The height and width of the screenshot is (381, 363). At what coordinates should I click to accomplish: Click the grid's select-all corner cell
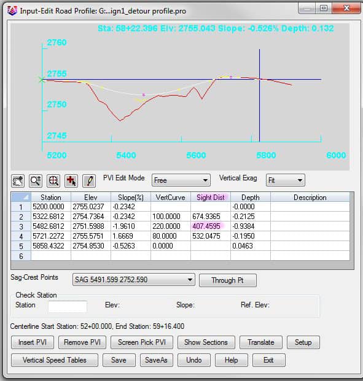(x=21, y=197)
